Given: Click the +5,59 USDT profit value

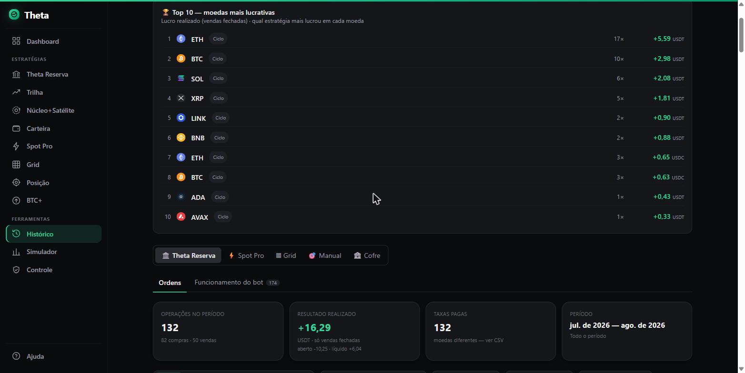Looking at the screenshot, I should (x=668, y=39).
